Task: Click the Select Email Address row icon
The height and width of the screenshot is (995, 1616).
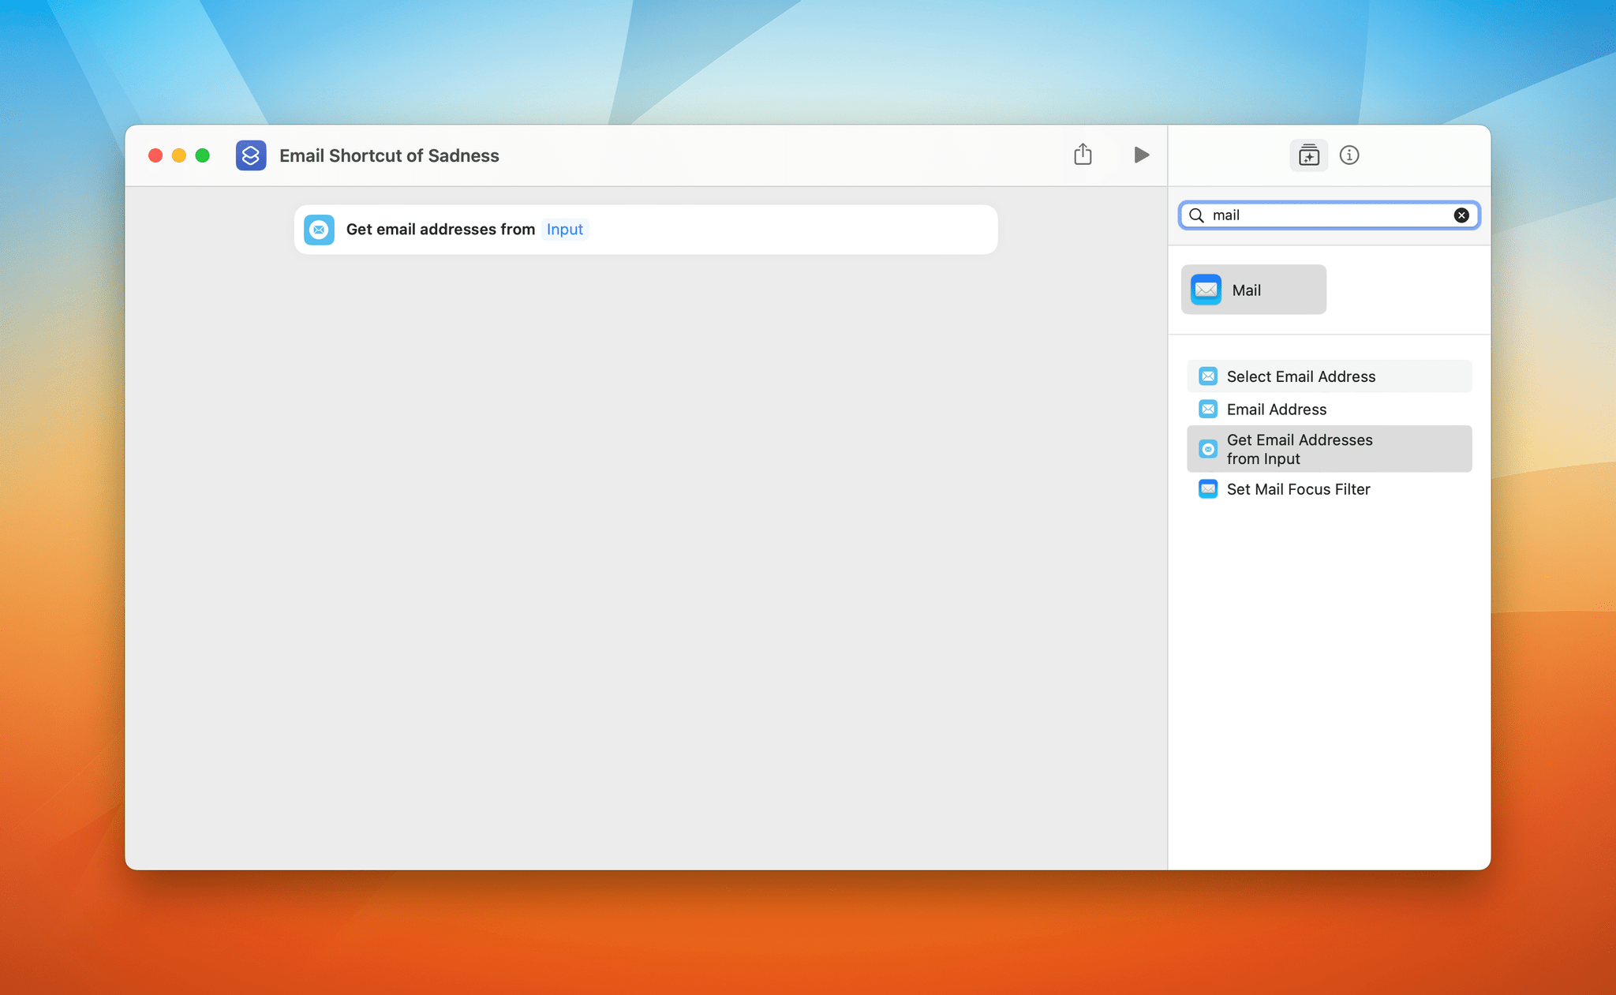Action: 1208,376
